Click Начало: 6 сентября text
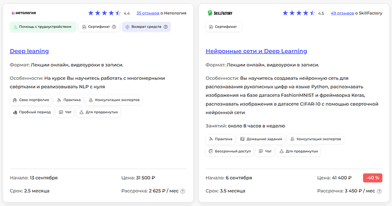392x206 pixels. pyautogui.click(x=229, y=178)
